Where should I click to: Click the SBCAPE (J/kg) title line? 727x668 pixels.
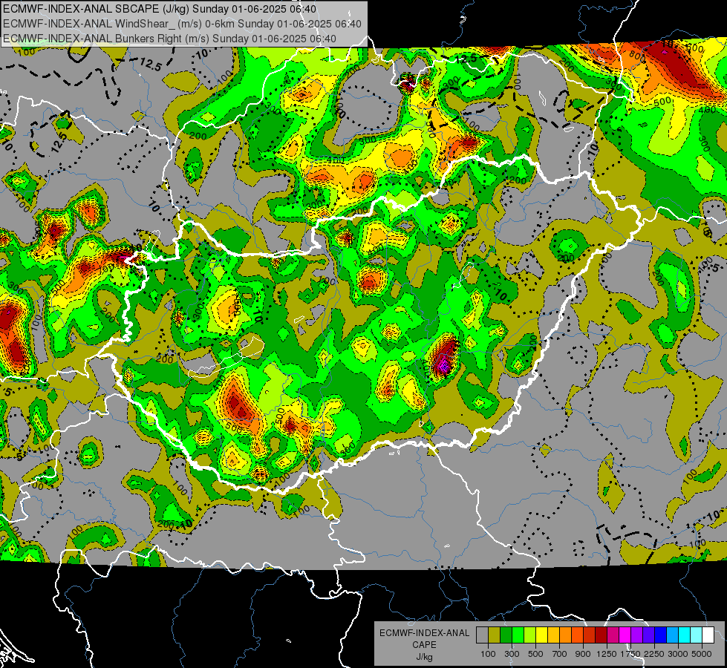[x=160, y=9]
